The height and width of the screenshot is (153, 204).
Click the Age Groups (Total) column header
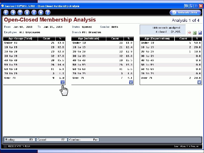[x=20, y=39]
